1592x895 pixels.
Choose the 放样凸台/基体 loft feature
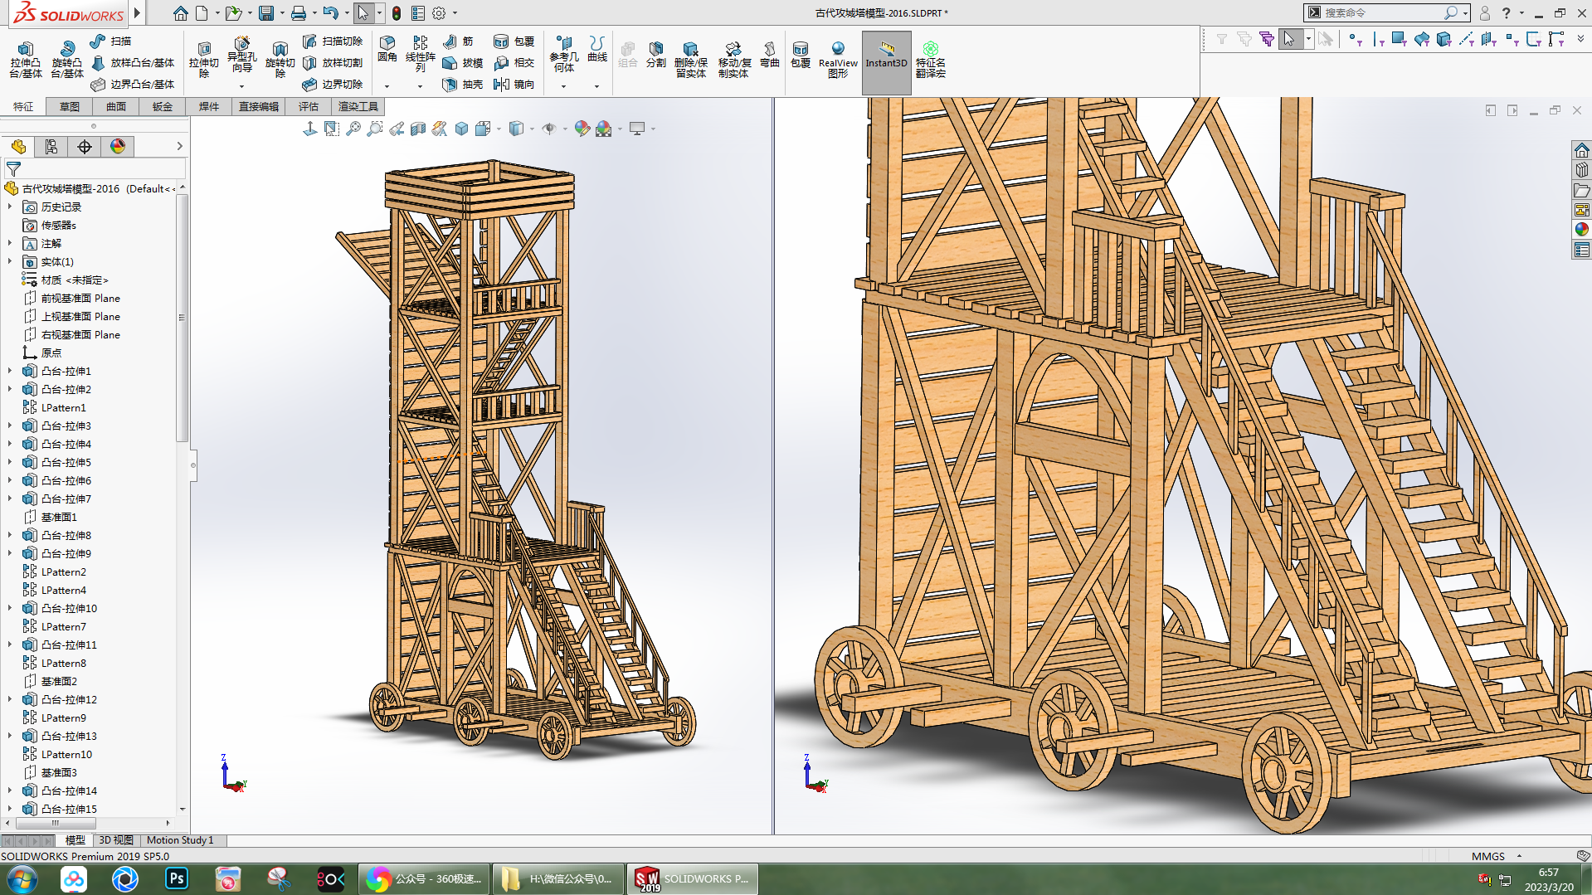(132, 62)
